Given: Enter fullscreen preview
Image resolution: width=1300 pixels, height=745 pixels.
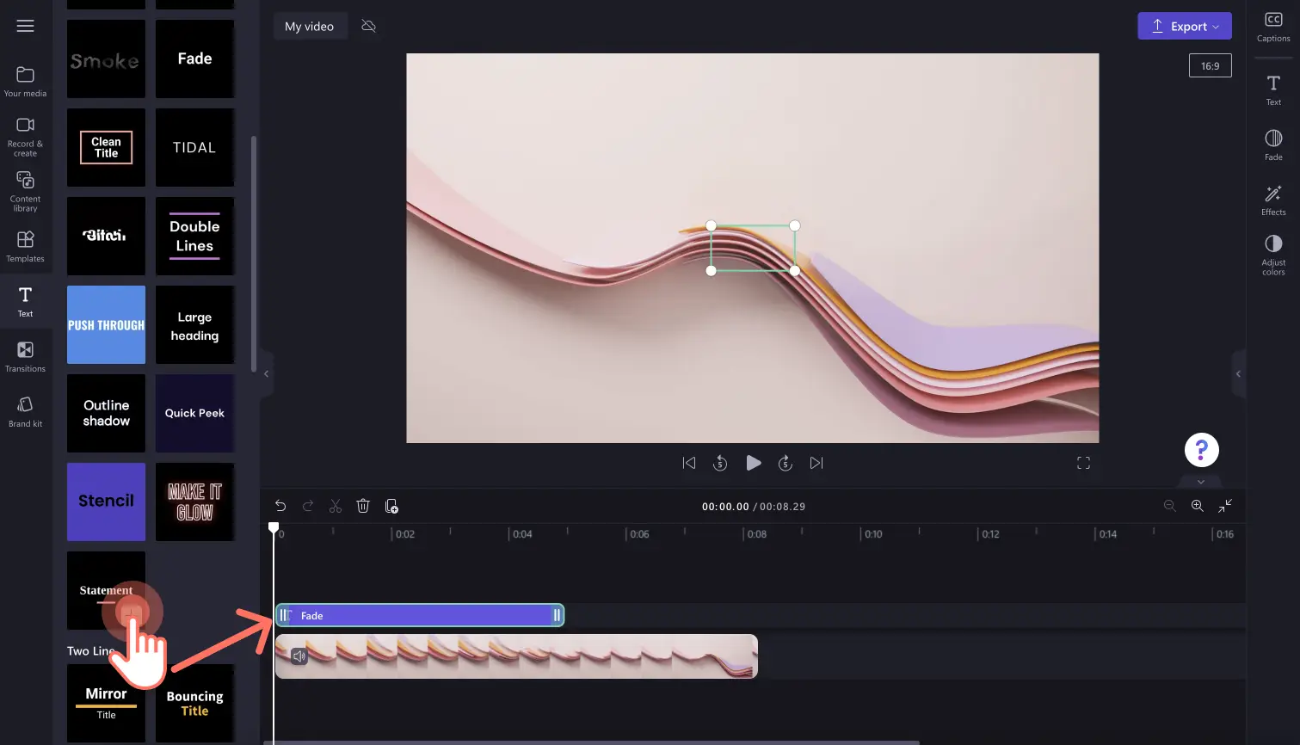Looking at the screenshot, I should click(1083, 463).
